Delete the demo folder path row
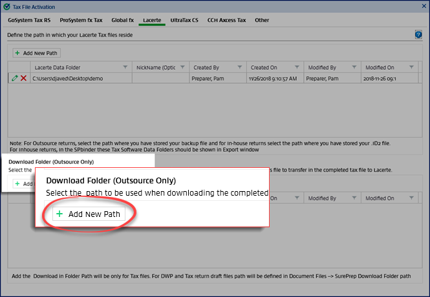This screenshot has height=297, width=430. click(x=23, y=78)
